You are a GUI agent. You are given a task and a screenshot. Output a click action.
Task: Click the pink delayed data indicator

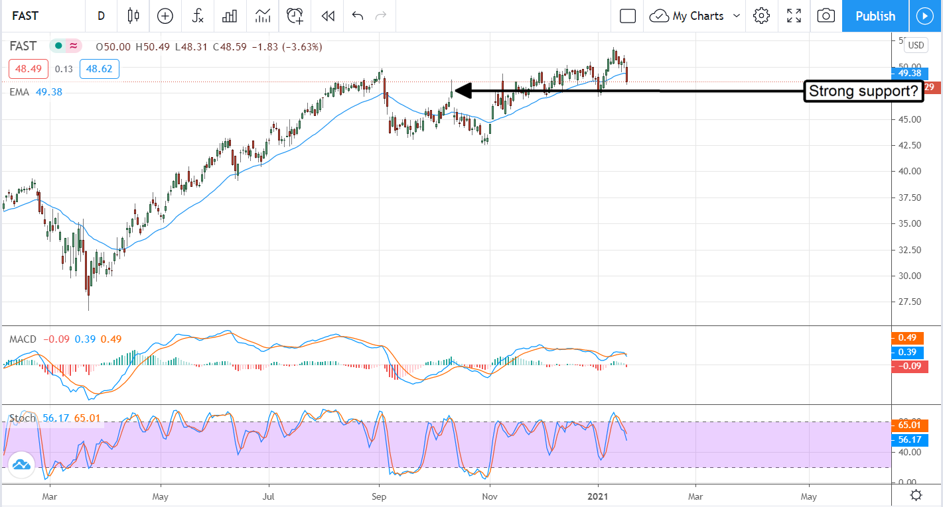73,46
